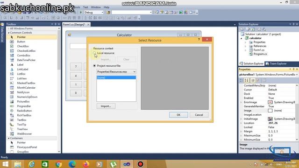The height and width of the screenshot is (168, 299).
Task: Click the dialog help question mark
Action: click(x=199, y=39)
